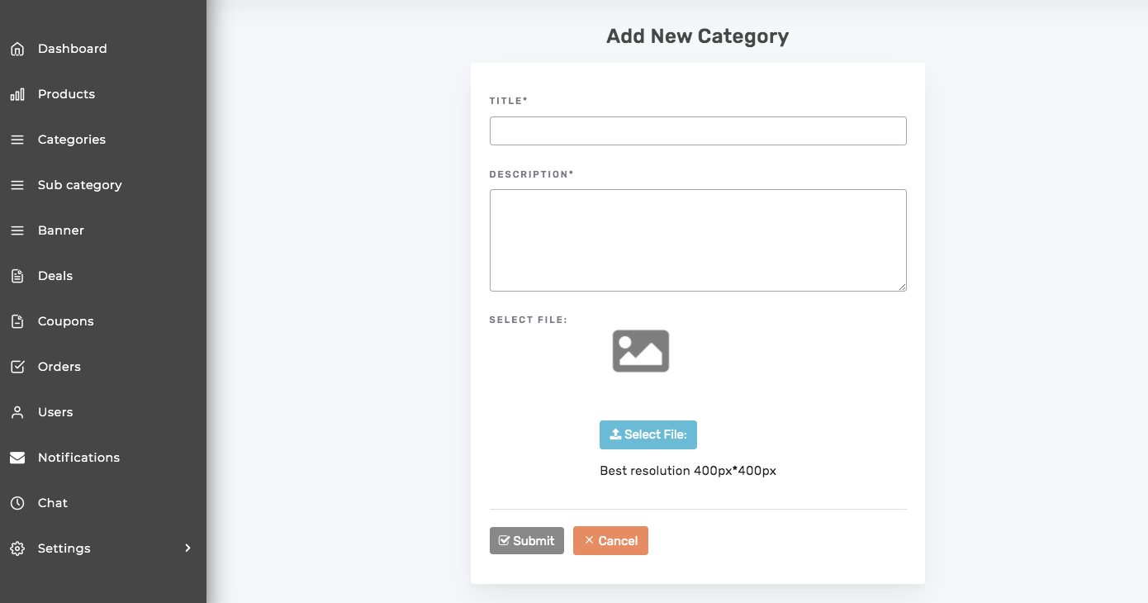Click the Products bar chart icon
The image size is (1148, 603).
[x=17, y=94]
